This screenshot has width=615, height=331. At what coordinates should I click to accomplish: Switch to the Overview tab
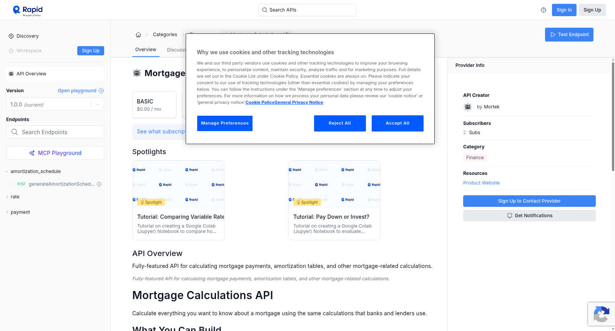146,50
